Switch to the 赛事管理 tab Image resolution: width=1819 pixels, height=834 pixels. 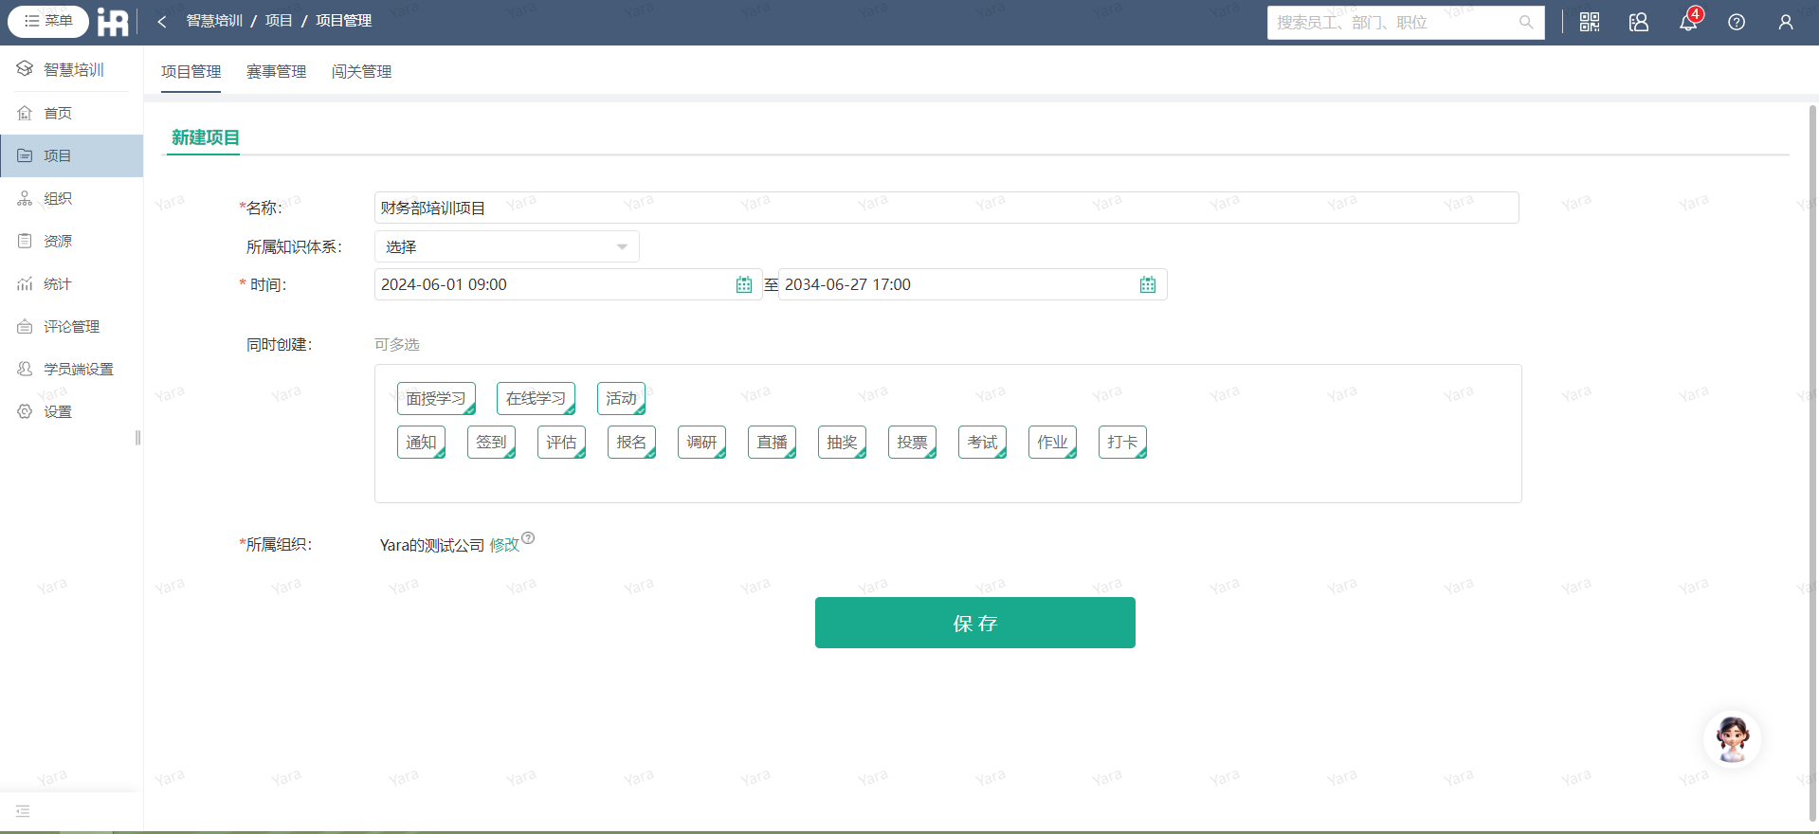point(276,72)
